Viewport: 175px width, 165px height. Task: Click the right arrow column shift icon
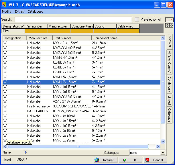(171, 25)
